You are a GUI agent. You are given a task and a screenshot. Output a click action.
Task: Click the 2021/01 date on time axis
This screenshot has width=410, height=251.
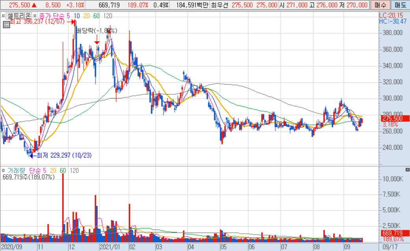(110, 247)
